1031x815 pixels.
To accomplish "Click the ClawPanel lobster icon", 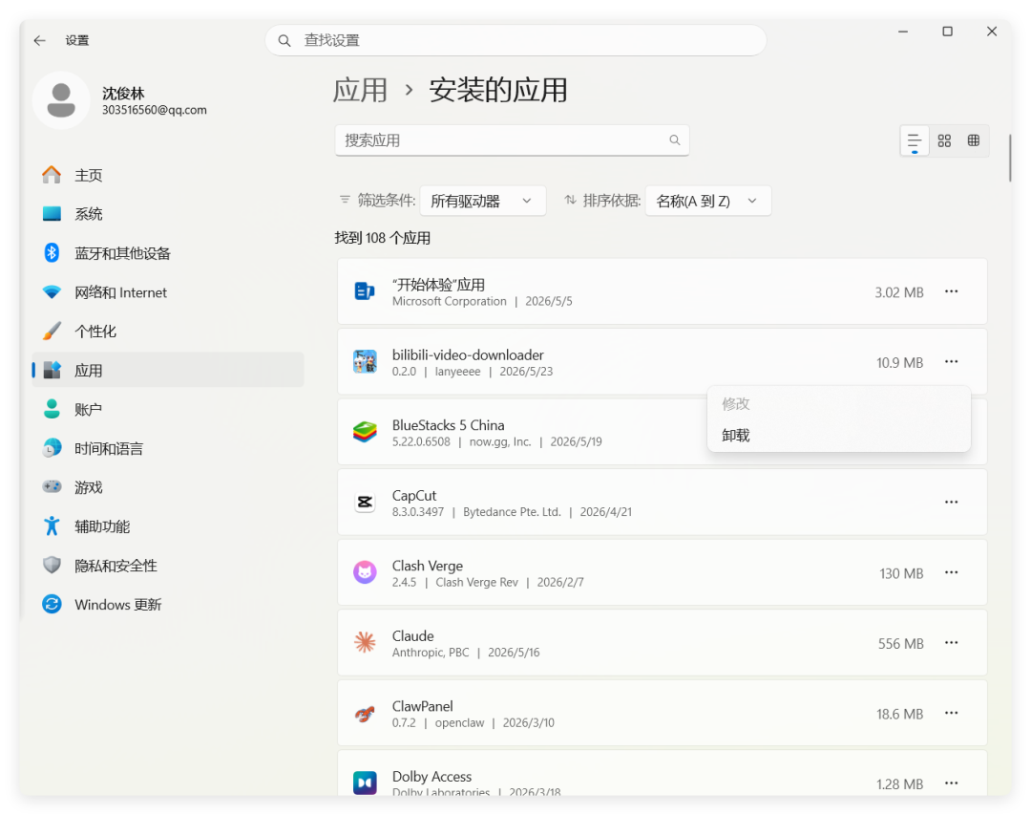I will tap(365, 714).
